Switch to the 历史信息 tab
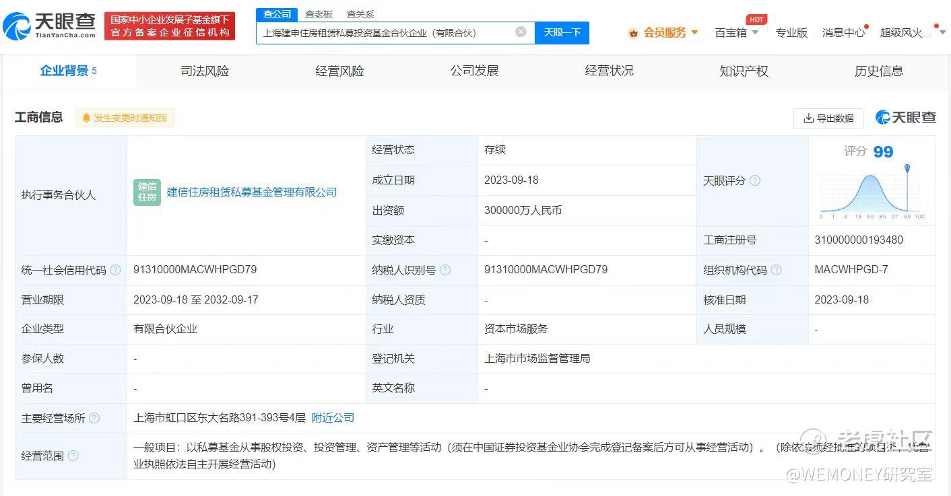Viewport: 951px width, 496px height. (x=878, y=71)
